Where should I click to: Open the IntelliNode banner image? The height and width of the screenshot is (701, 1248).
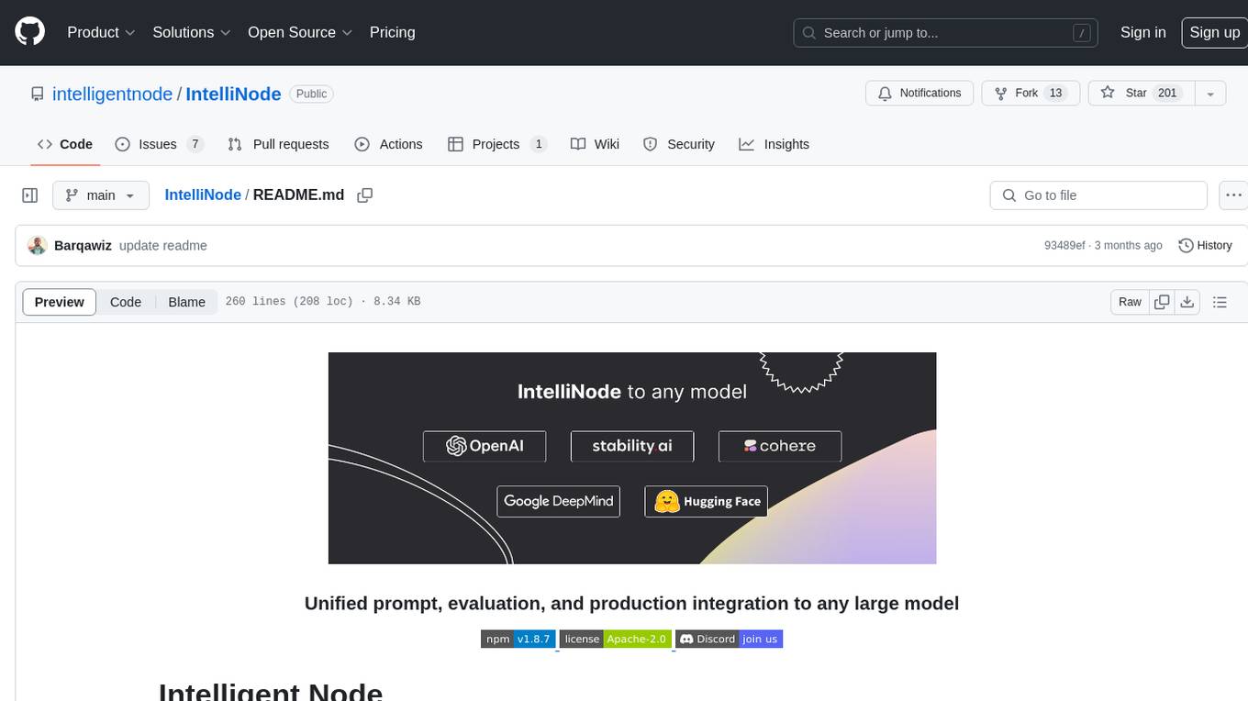pyautogui.click(x=632, y=458)
